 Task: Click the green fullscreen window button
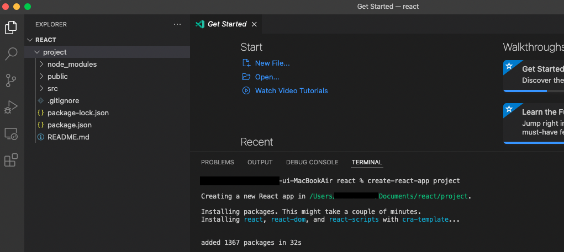[x=27, y=7]
